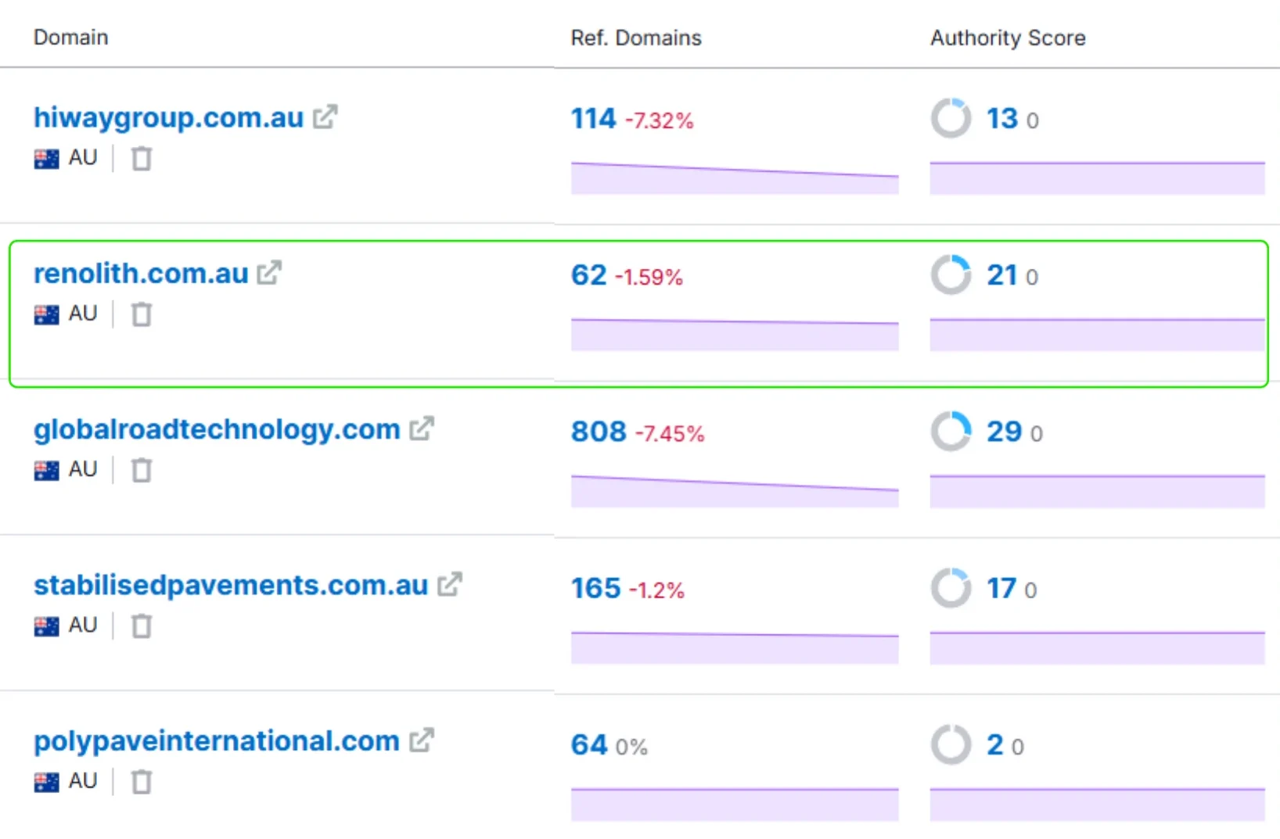
Task: Click authority score trend chart for stabilisedpavements.com.au
Action: [1098, 647]
